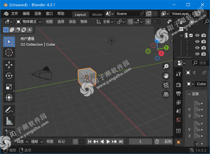This screenshot has width=210, height=154.
Task: Open the Scene properties tab
Action: (178, 111)
